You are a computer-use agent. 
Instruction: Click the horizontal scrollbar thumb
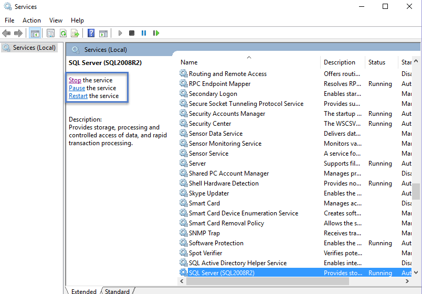(x=268, y=281)
